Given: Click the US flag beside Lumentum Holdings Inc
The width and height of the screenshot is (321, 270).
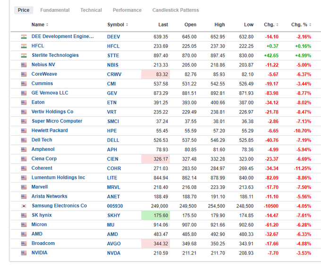Looking at the screenshot, I should coord(24,178).
